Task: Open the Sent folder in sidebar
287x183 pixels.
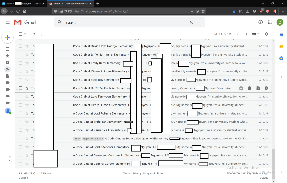Action: (x=8, y=69)
